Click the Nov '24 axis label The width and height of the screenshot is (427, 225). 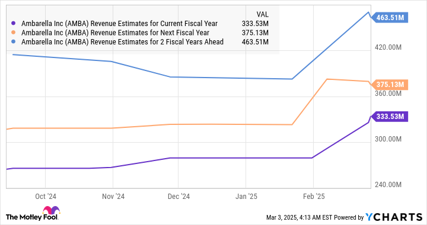coord(113,197)
